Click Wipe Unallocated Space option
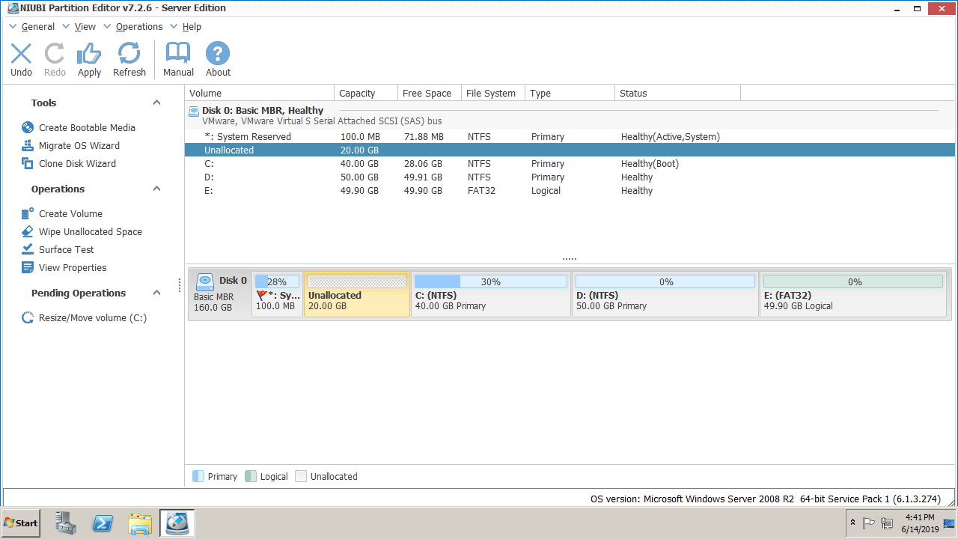The height and width of the screenshot is (539, 958). [x=90, y=232]
